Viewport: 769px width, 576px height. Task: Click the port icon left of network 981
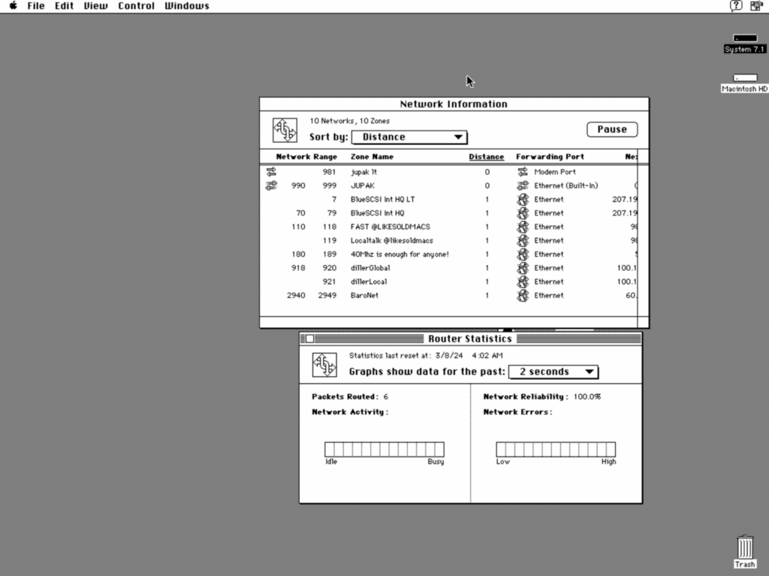[271, 172]
